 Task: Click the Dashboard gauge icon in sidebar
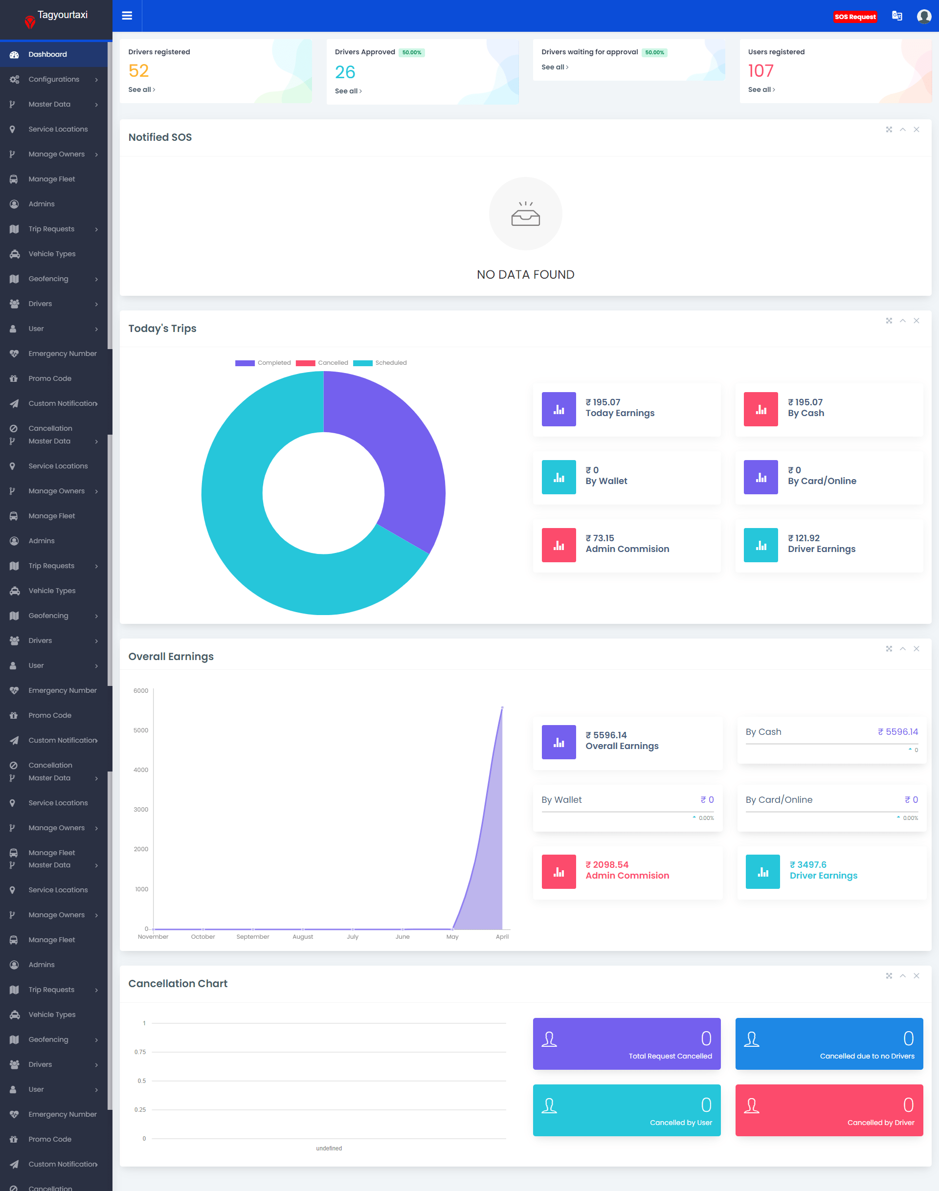(x=14, y=54)
